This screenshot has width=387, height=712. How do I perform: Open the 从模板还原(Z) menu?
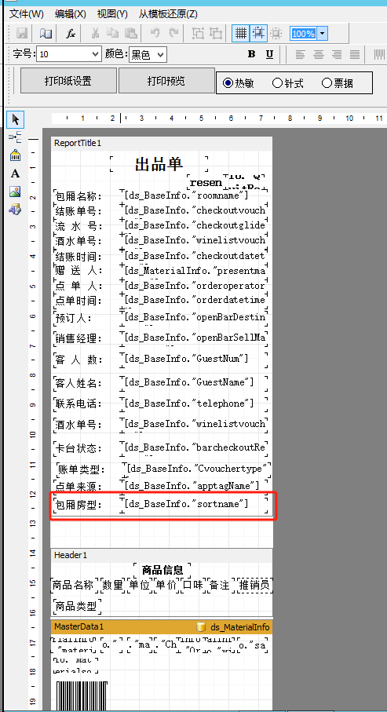point(168,13)
